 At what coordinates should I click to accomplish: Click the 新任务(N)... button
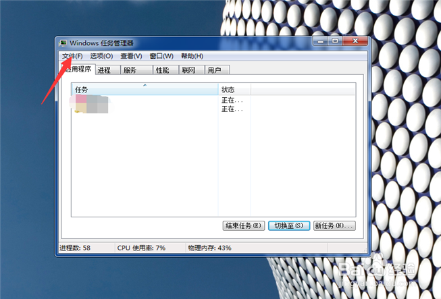pos(334,225)
